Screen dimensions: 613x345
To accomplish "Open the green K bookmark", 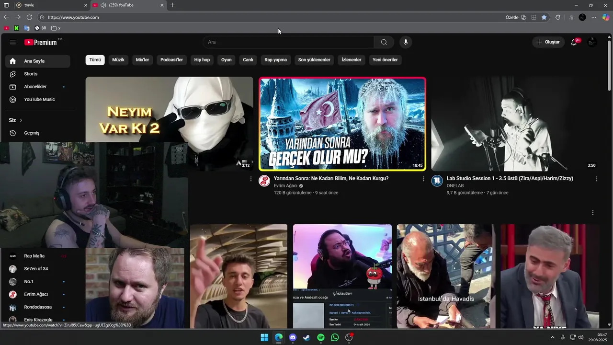I will coord(17,28).
